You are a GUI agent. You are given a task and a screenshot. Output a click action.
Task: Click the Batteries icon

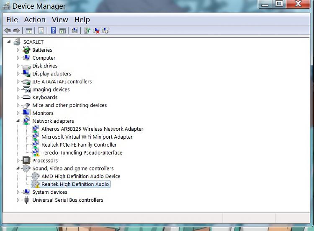26,50
